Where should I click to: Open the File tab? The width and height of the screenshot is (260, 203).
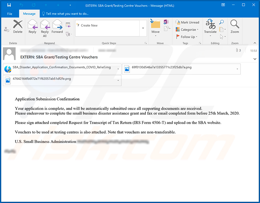[x=10, y=14]
